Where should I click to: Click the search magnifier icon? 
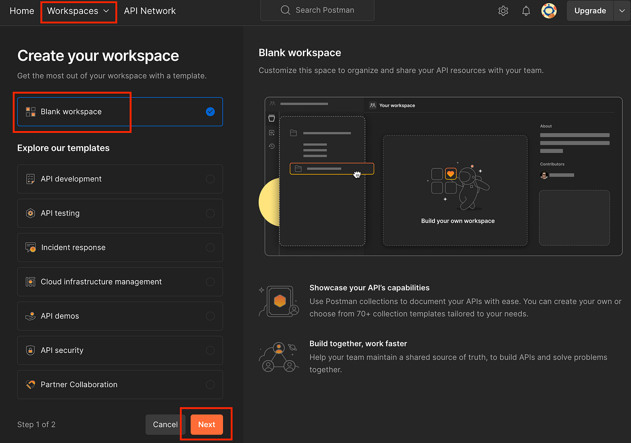[285, 10]
